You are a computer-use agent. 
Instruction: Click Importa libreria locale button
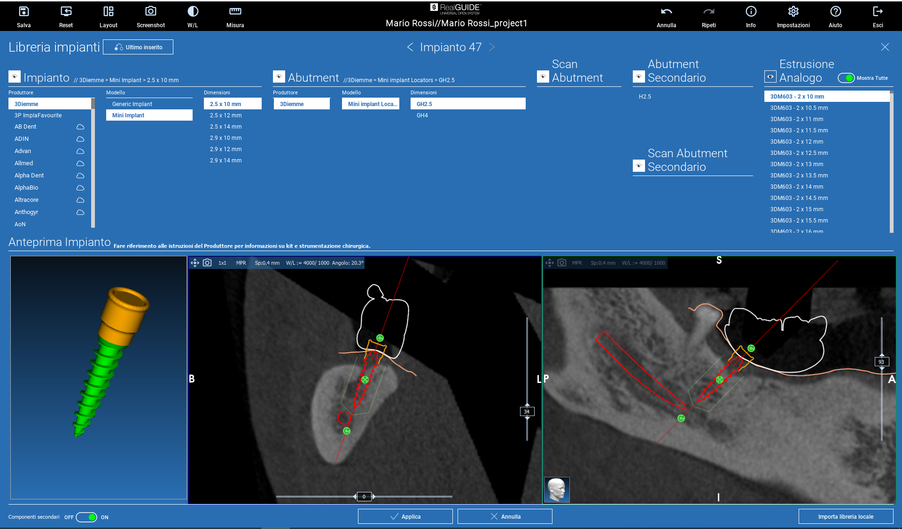point(846,516)
